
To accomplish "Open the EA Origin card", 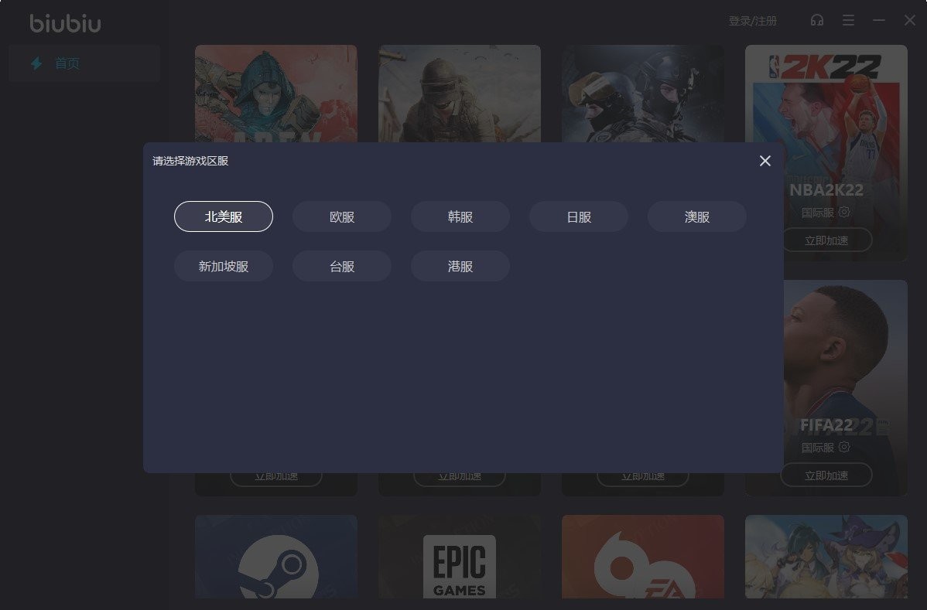I will [643, 556].
